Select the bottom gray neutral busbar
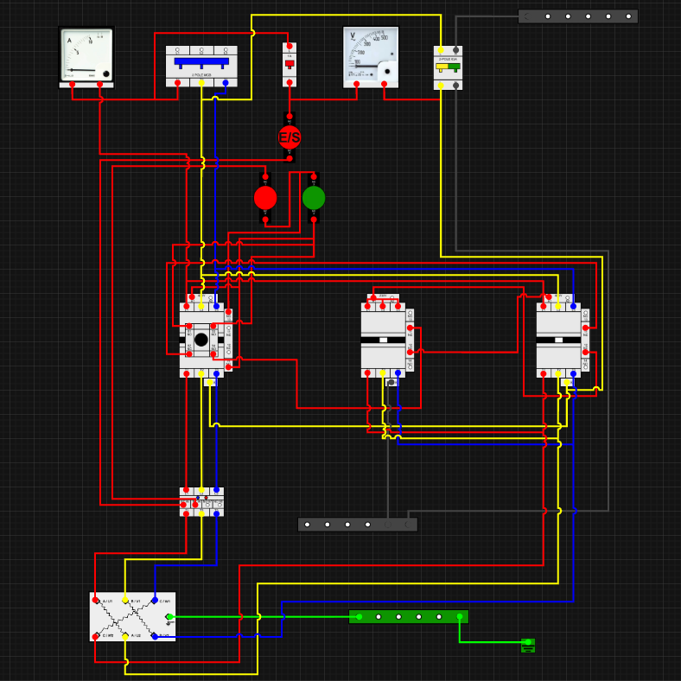 (358, 525)
